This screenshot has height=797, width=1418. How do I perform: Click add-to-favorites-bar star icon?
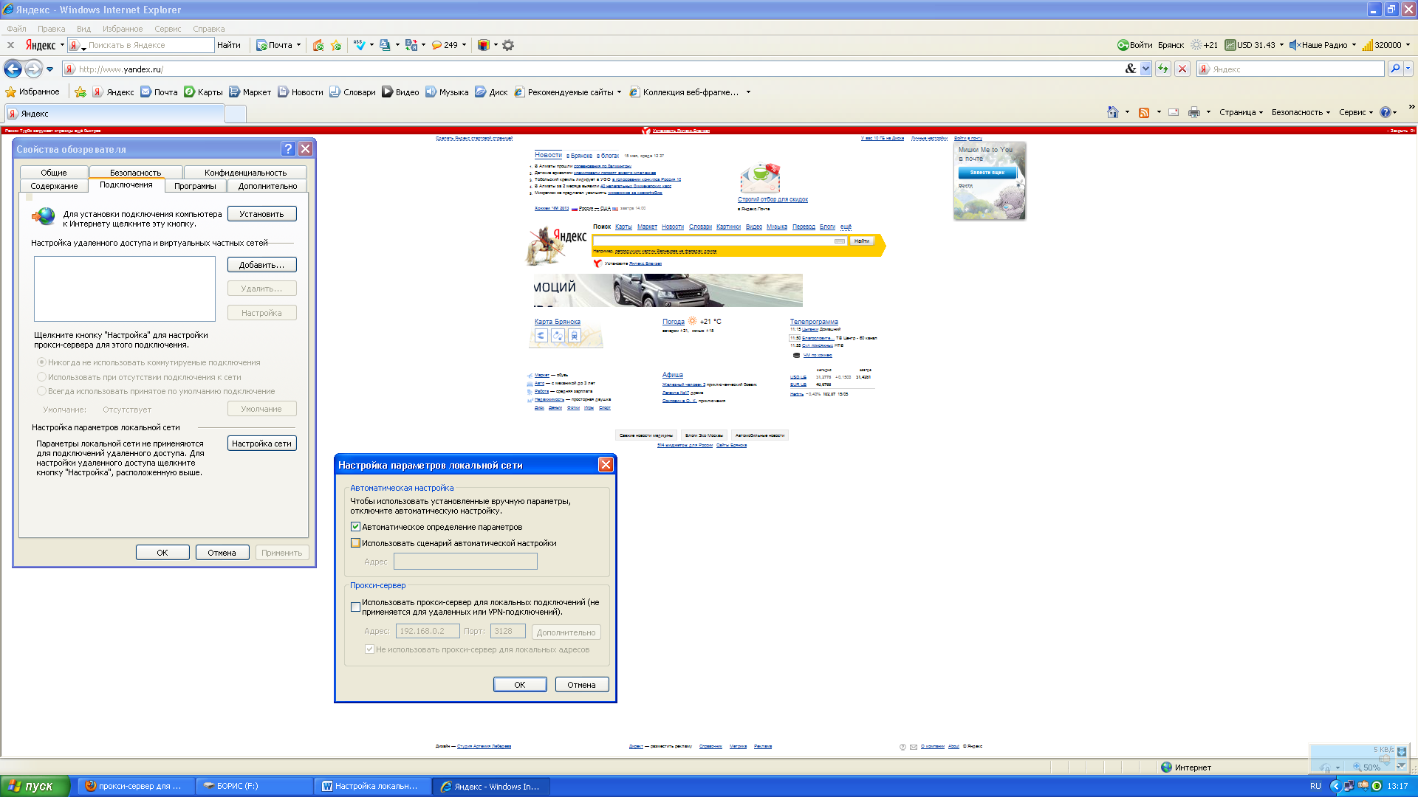click(x=81, y=92)
